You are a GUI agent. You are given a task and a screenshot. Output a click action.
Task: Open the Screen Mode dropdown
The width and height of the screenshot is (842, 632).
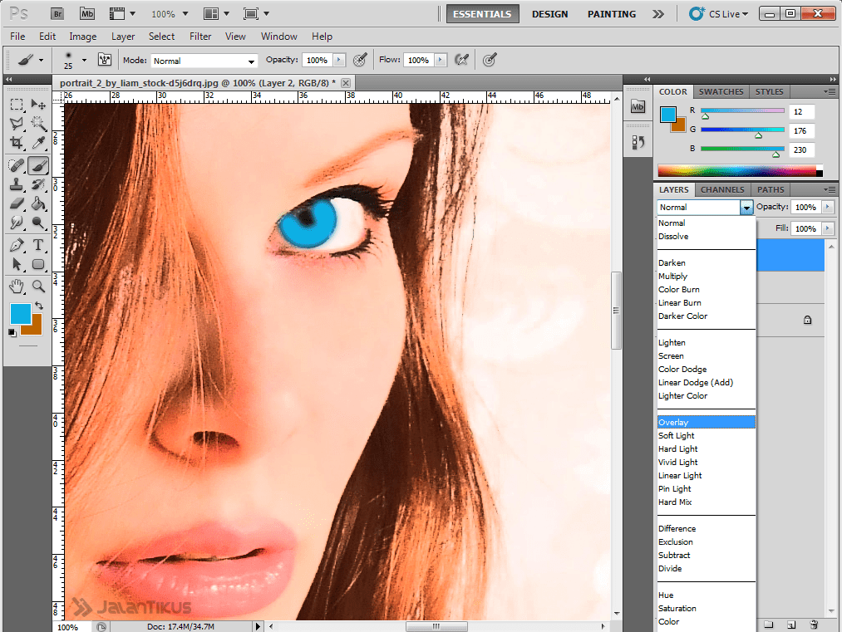point(256,14)
